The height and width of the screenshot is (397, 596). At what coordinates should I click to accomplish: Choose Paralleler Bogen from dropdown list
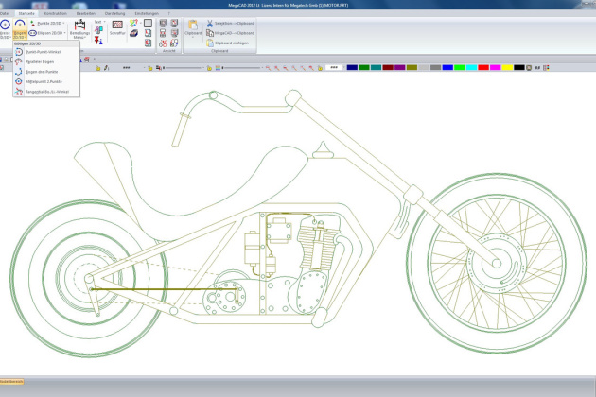pos(42,60)
